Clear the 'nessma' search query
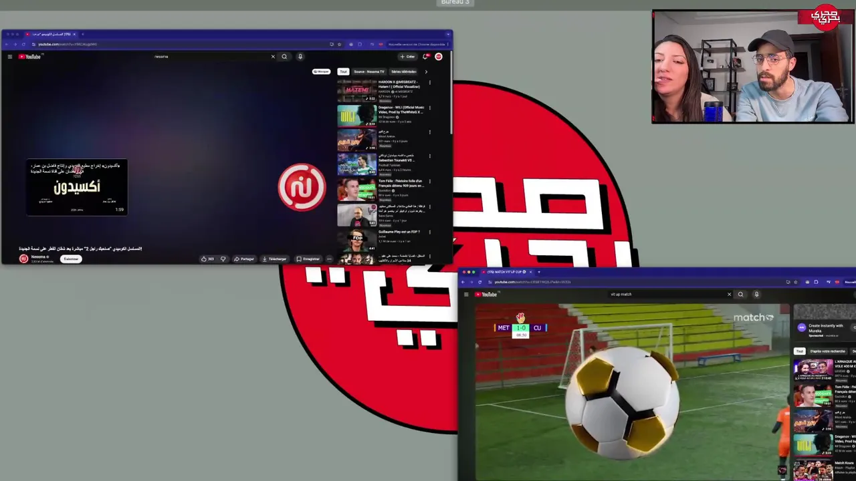 [x=273, y=57]
